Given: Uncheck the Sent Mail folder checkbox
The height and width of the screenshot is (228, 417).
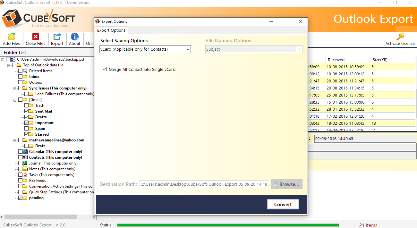Looking at the screenshot, I should 27,111.
